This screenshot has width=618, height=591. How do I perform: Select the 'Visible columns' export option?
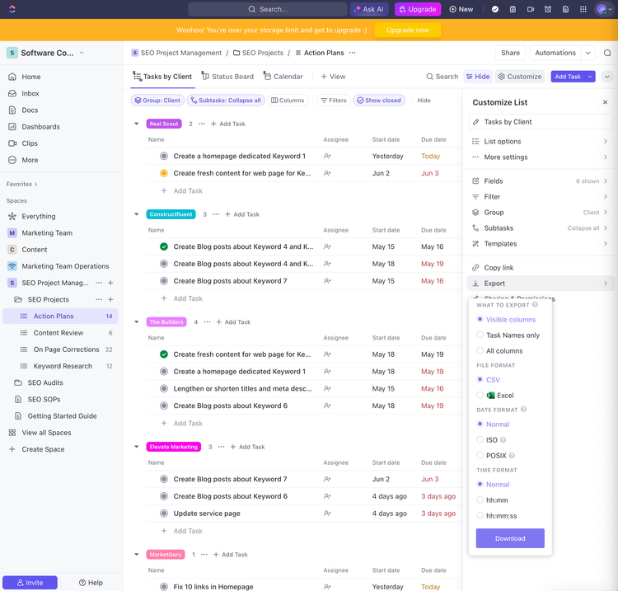(x=506, y=319)
